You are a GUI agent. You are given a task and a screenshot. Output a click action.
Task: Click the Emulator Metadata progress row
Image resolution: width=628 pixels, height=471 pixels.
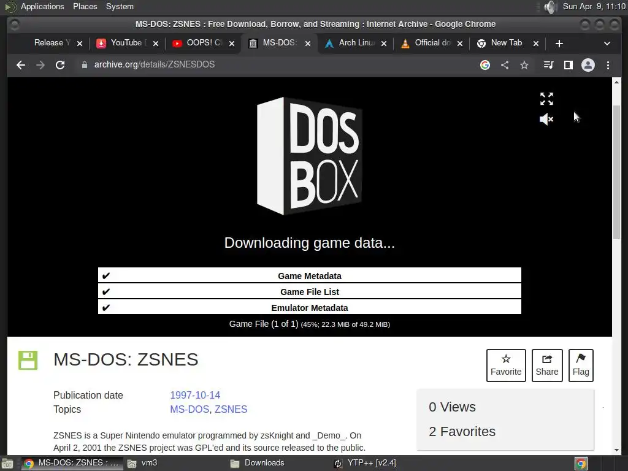pos(310,308)
